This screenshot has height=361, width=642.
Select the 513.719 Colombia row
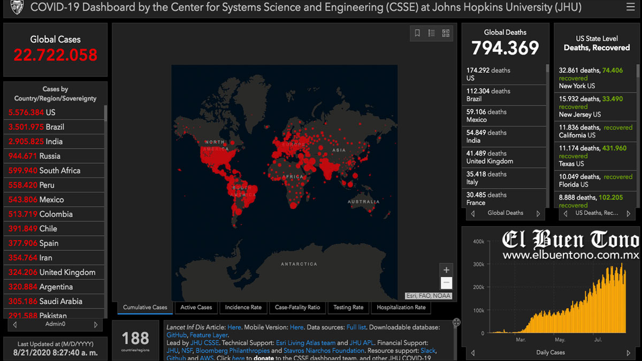point(53,213)
